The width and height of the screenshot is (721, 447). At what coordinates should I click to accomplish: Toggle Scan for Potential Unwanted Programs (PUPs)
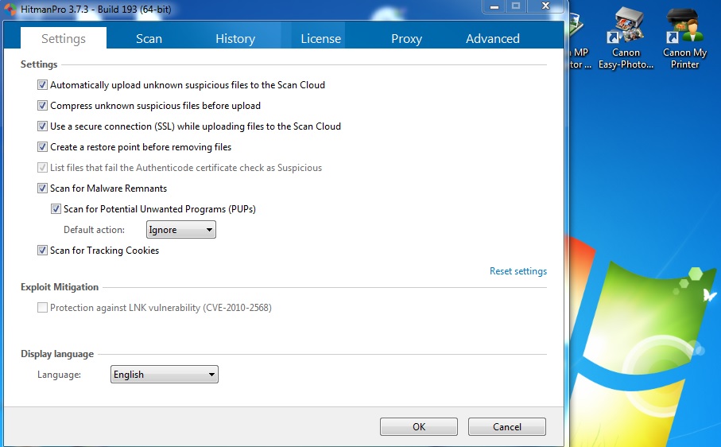(56, 209)
